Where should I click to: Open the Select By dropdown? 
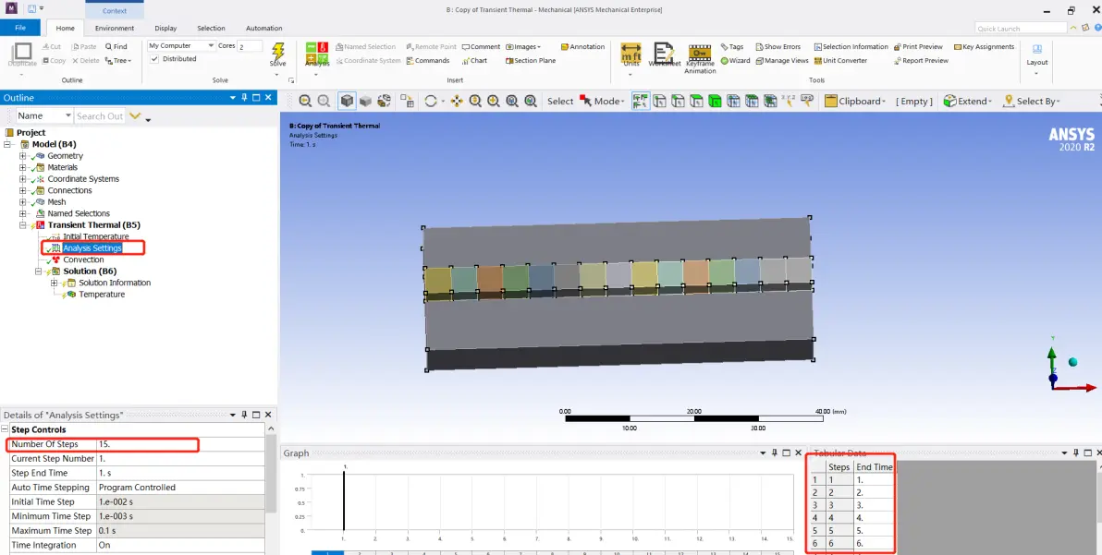[x=1032, y=101]
